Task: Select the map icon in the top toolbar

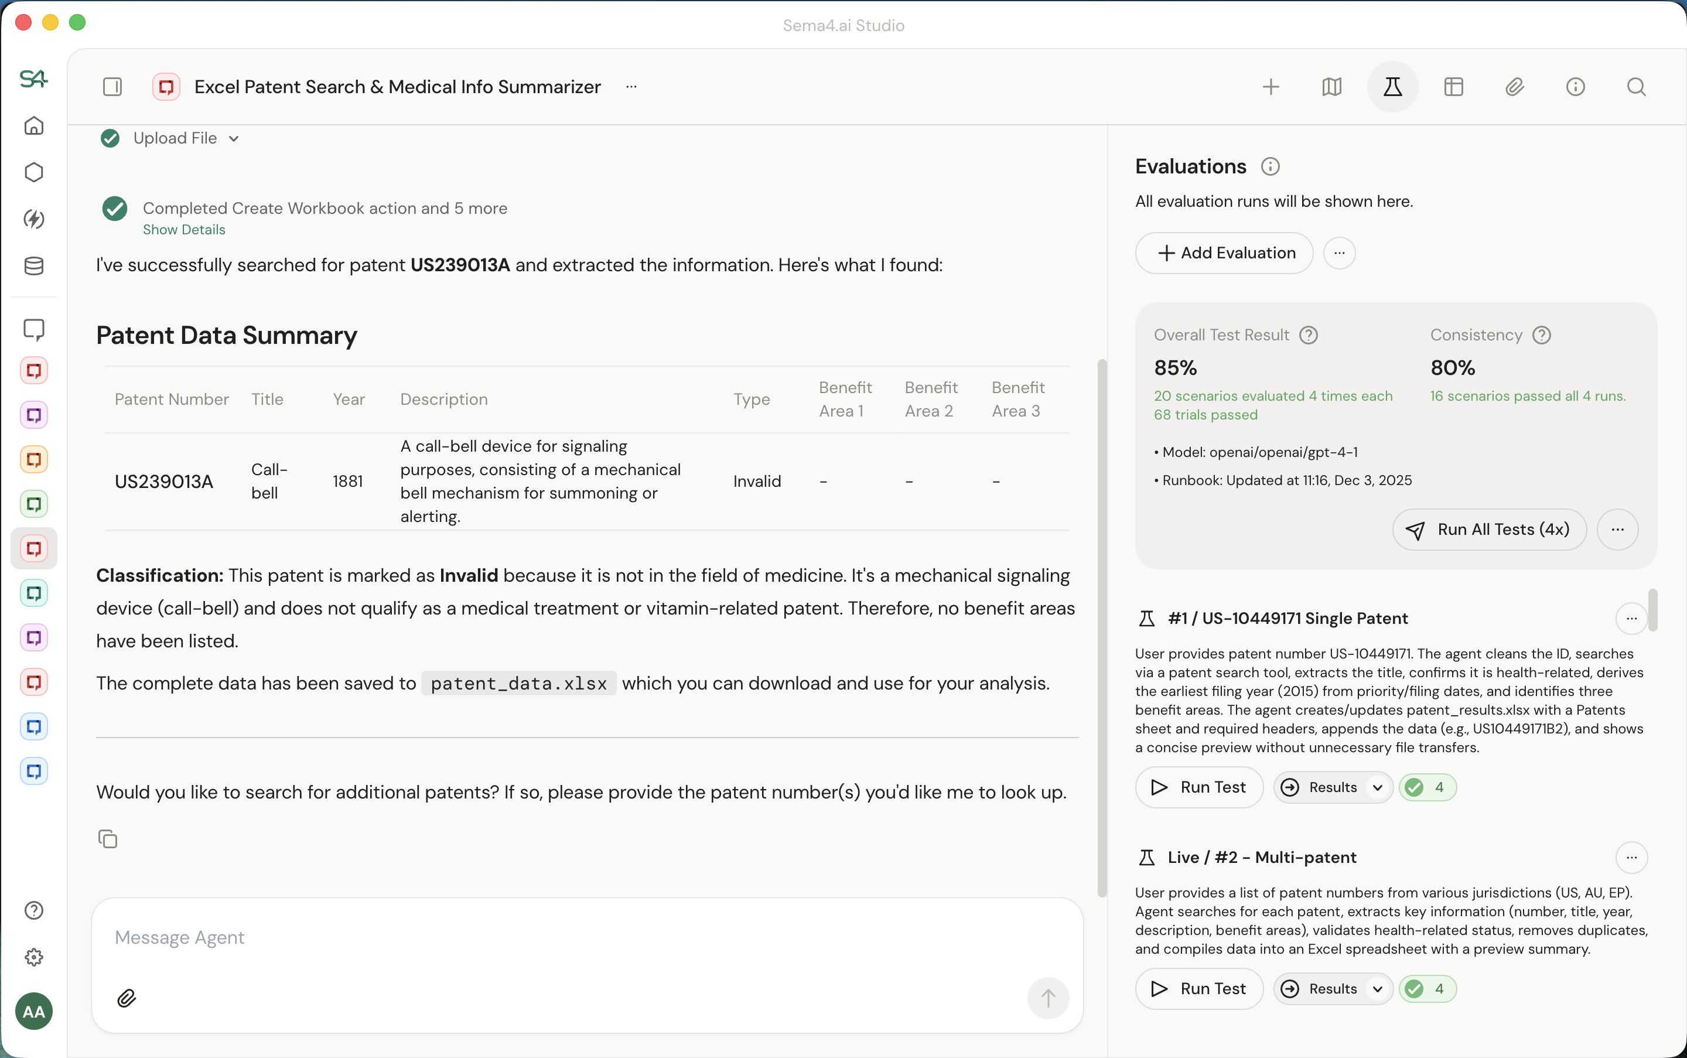Action: coord(1331,86)
